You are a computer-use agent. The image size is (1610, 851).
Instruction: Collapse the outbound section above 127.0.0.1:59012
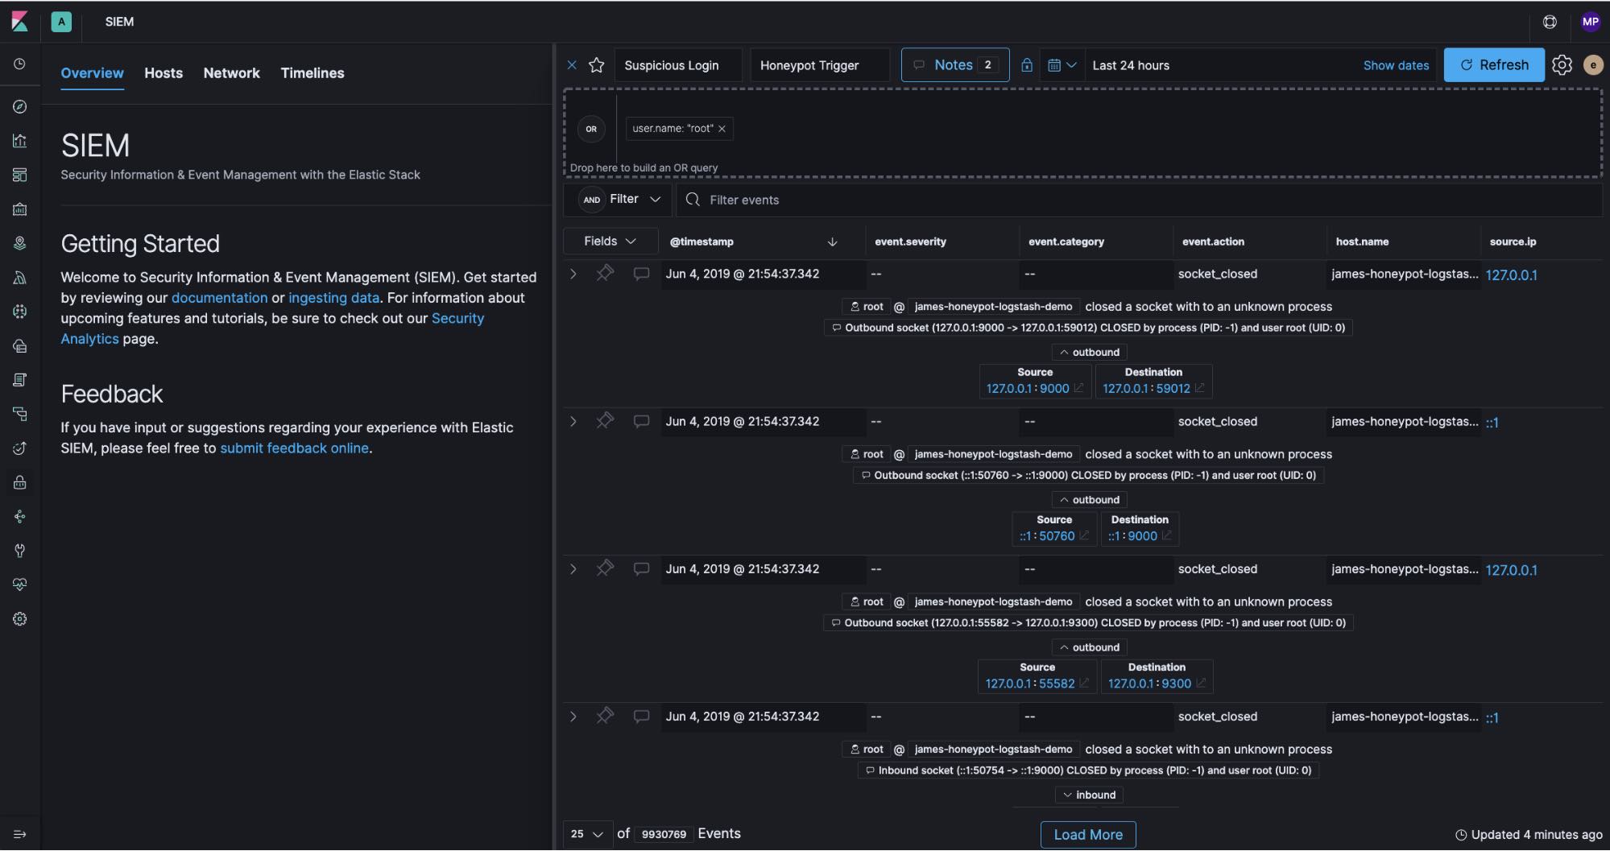pos(1089,352)
